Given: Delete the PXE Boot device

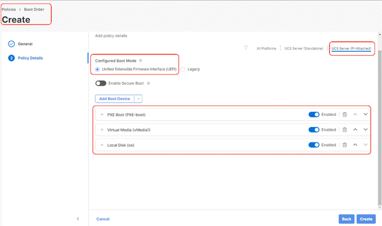Looking at the screenshot, I should coord(345,114).
